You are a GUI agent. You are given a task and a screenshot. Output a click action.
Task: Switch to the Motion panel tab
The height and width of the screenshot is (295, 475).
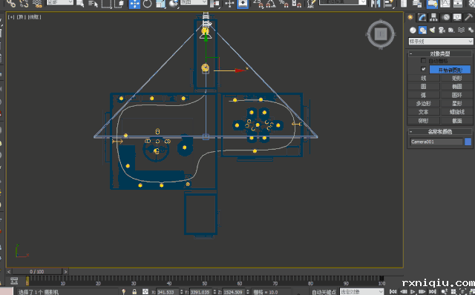(x=445, y=17)
